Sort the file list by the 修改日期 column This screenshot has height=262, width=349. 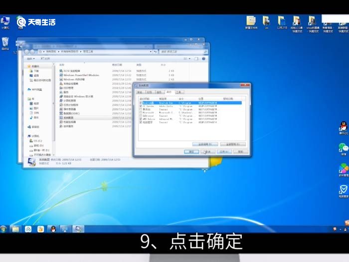(x=117, y=65)
